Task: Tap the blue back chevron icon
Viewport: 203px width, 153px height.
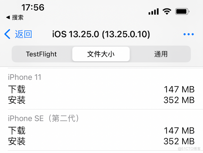Action: click(7, 34)
